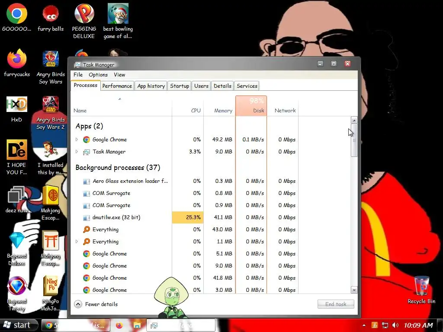The height and width of the screenshot is (332, 443).
Task: Open the Options menu
Action: [x=98, y=74]
